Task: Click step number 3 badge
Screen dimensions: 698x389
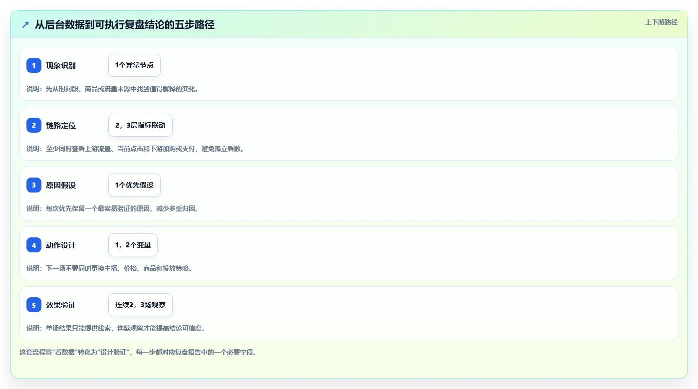Action: point(34,185)
